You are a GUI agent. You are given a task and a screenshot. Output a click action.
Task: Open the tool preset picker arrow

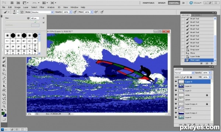click(x=9, y=12)
